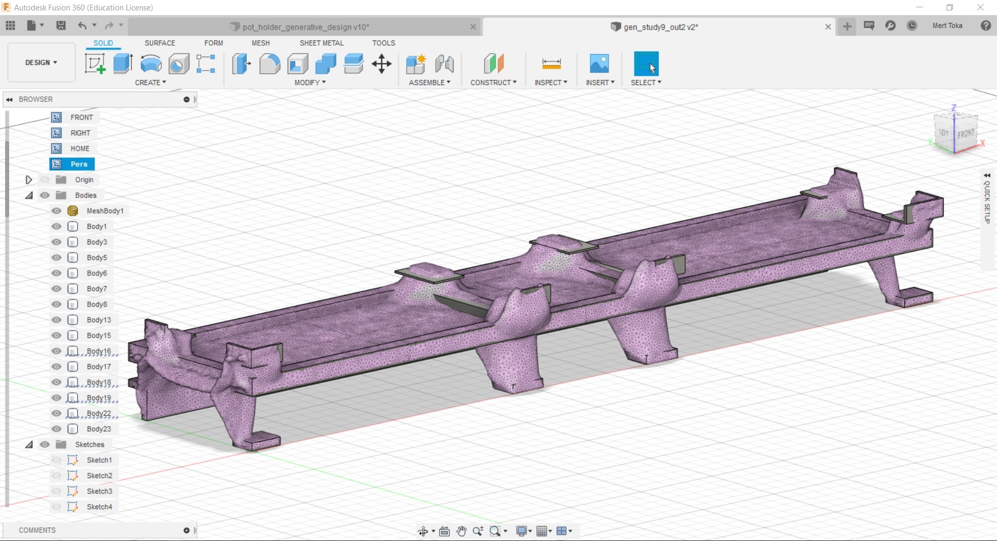
Task: Save the design with the Save icon
Action: pyautogui.click(x=61, y=25)
